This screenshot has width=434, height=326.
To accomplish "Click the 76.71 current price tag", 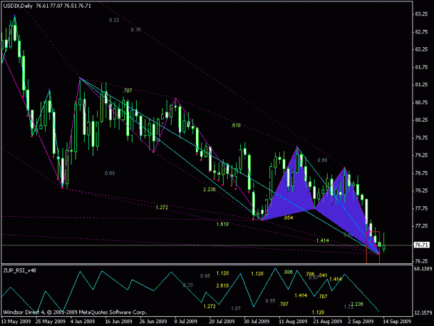I will 422,245.
